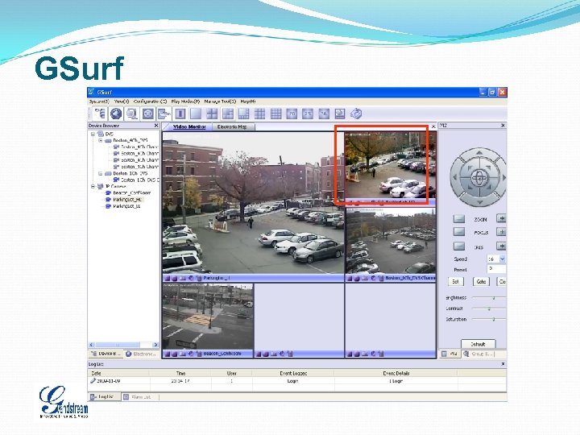
Task: Click the device tree toolbar icon
Action: [100, 114]
